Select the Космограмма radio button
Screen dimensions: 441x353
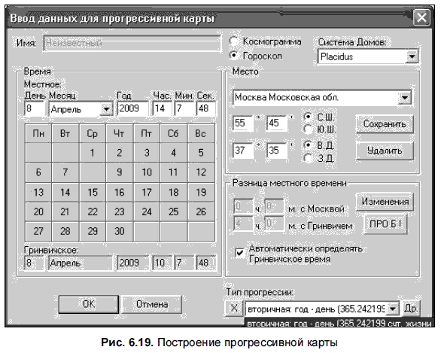pyautogui.click(x=234, y=41)
